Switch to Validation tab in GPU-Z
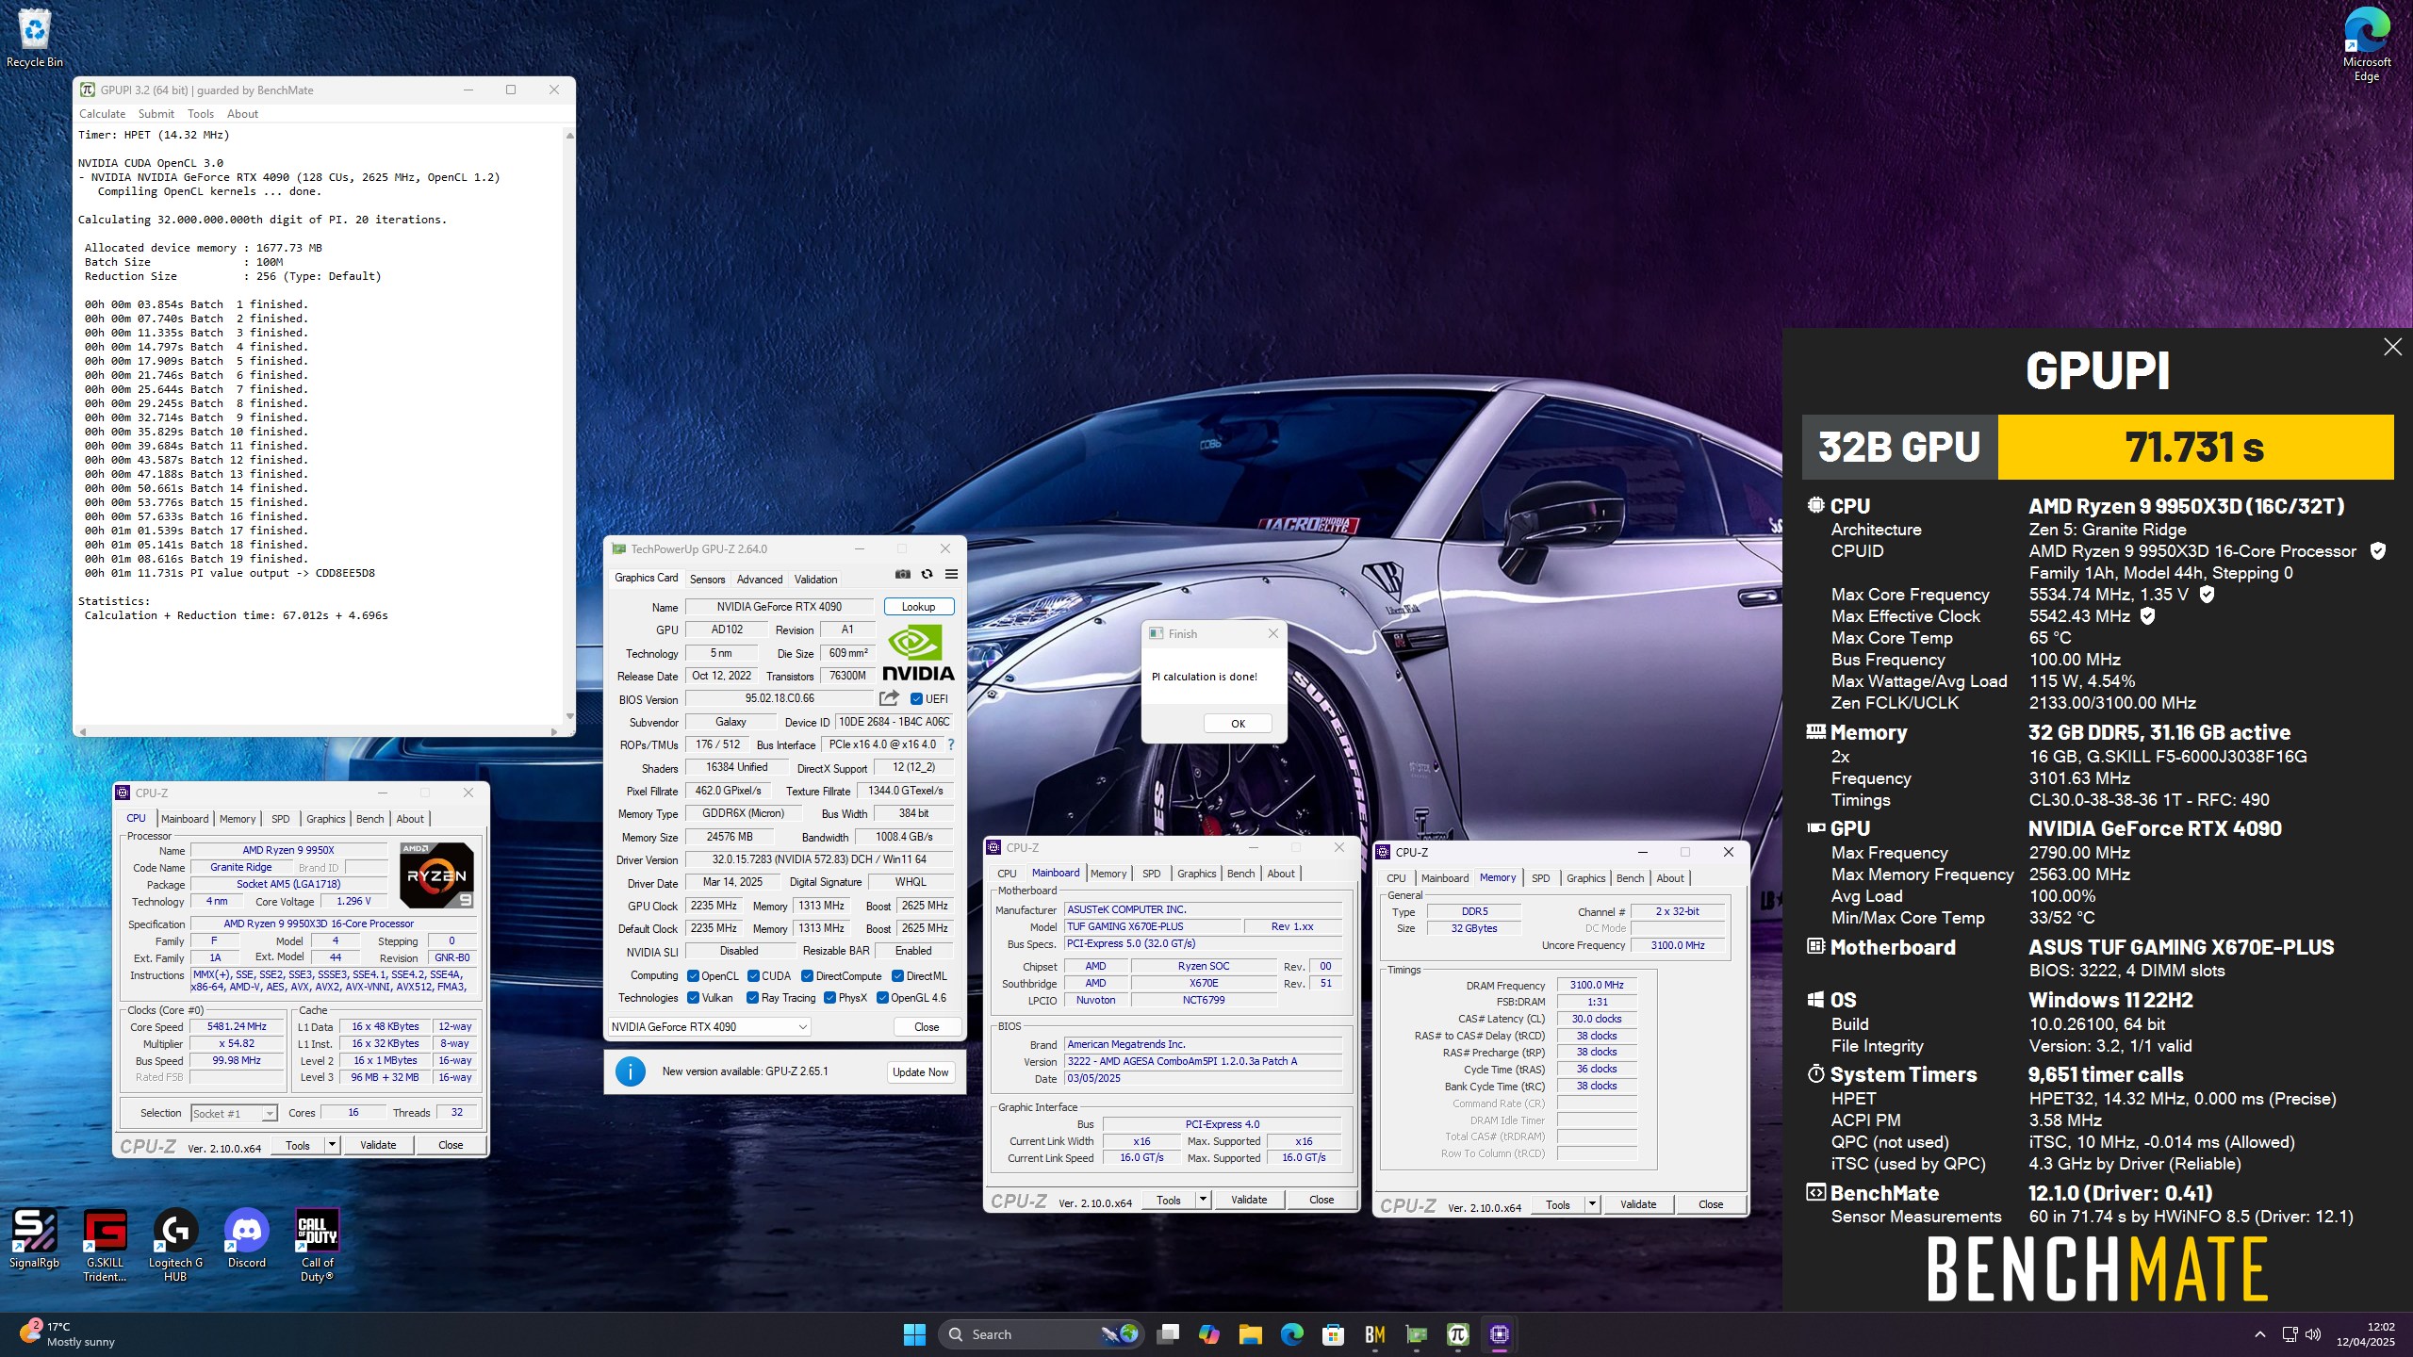2413x1357 pixels. coord(815,580)
